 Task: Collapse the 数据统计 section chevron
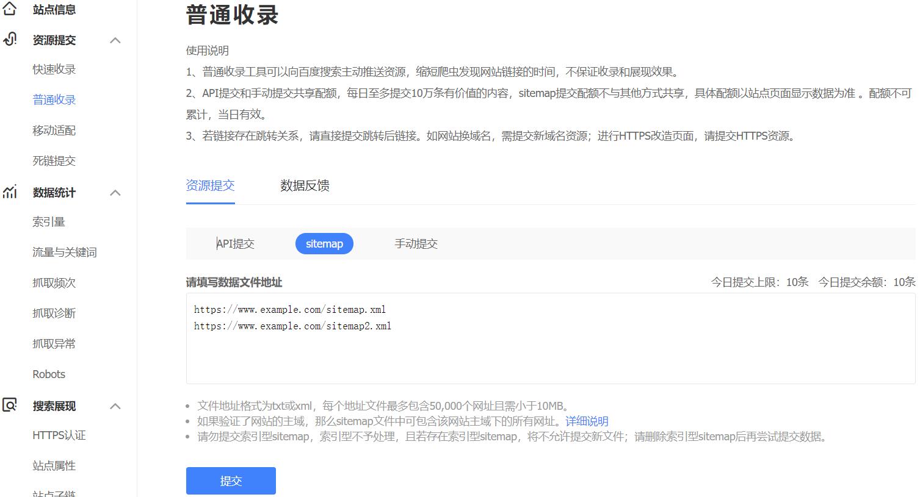tap(115, 192)
